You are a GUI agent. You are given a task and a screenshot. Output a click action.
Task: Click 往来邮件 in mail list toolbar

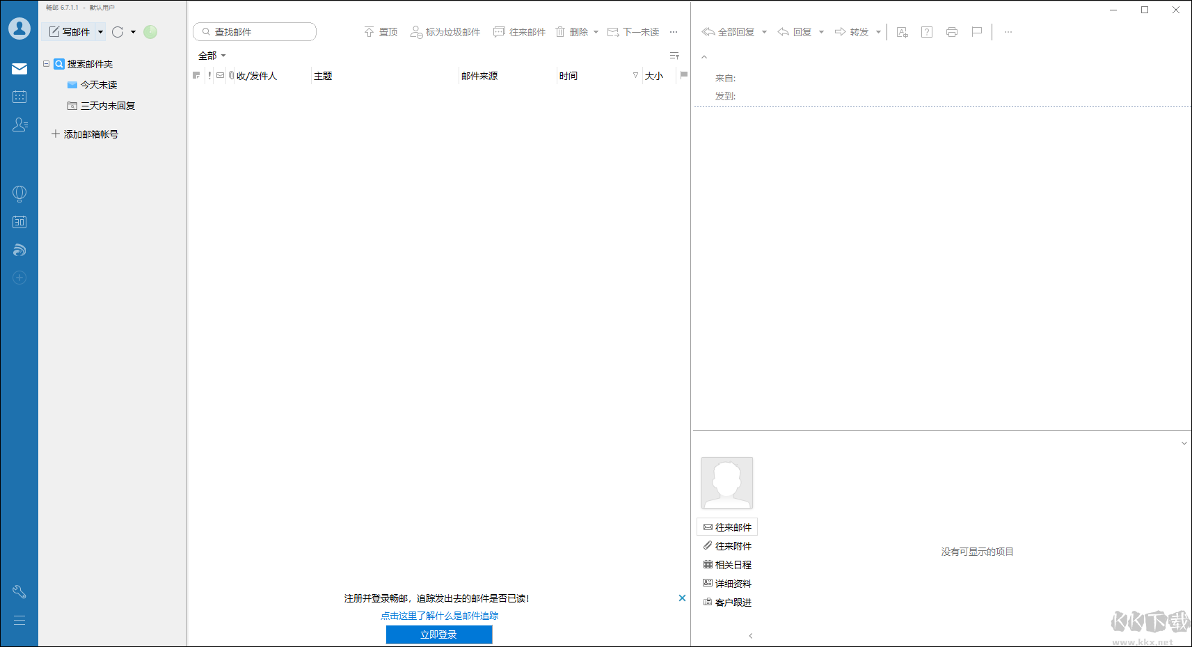[519, 32]
